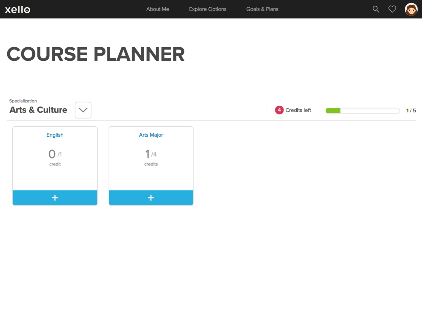Screen dimensions: 422x313
Task: Click the xello logo
Action: point(17,9)
